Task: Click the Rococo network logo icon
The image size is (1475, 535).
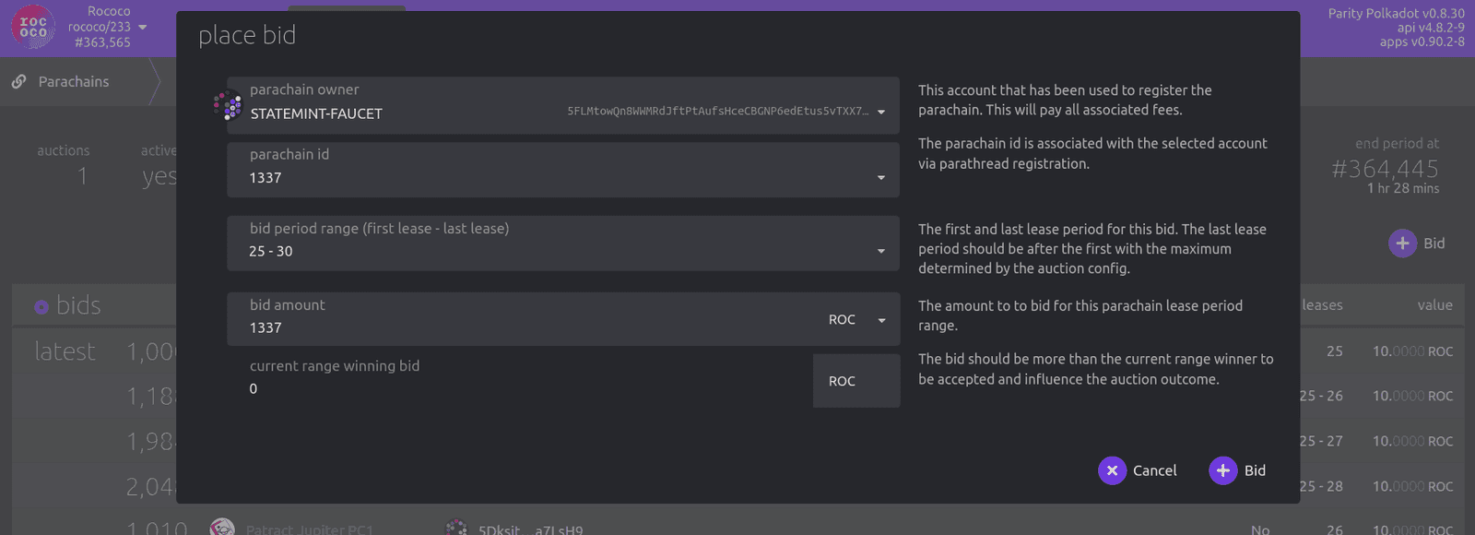Action: click(x=33, y=27)
